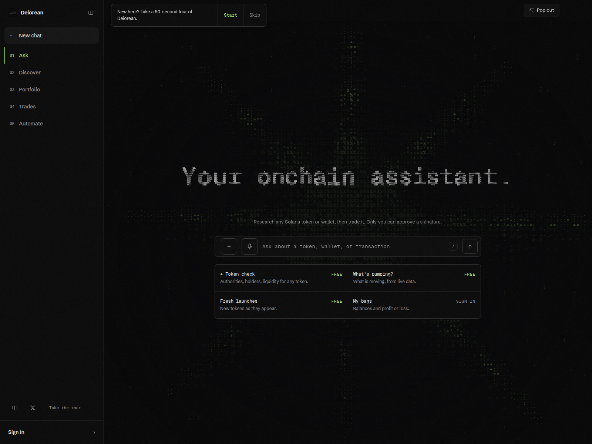
Task: Click 'New tokens as they appear' text
Action: click(x=248, y=309)
